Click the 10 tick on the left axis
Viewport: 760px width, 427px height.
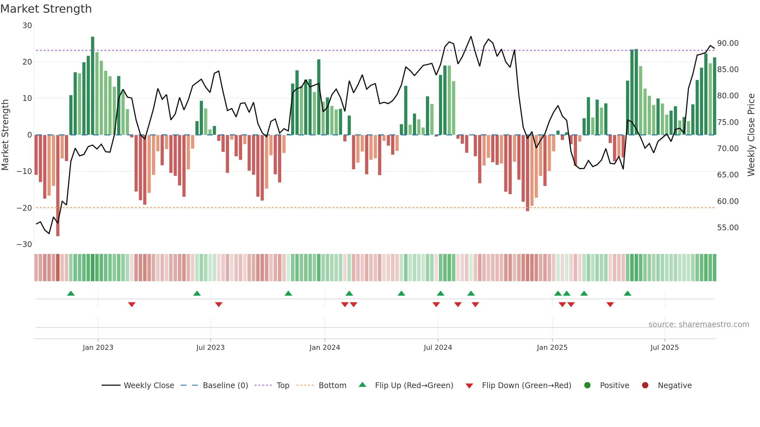click(x=27, y=98)
